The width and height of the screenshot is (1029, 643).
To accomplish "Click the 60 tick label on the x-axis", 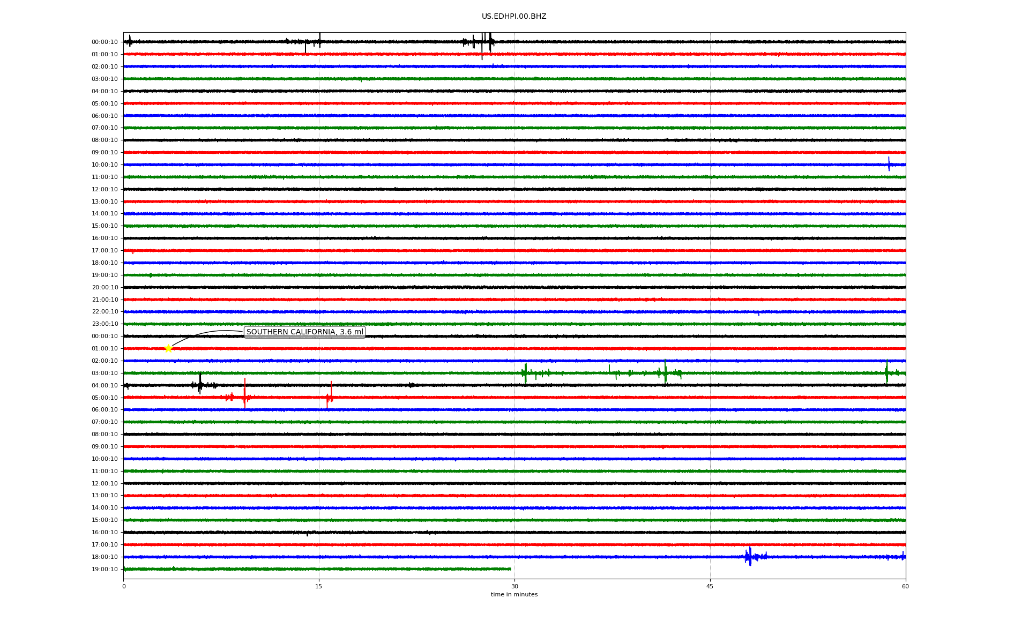I will pos(905,586).
